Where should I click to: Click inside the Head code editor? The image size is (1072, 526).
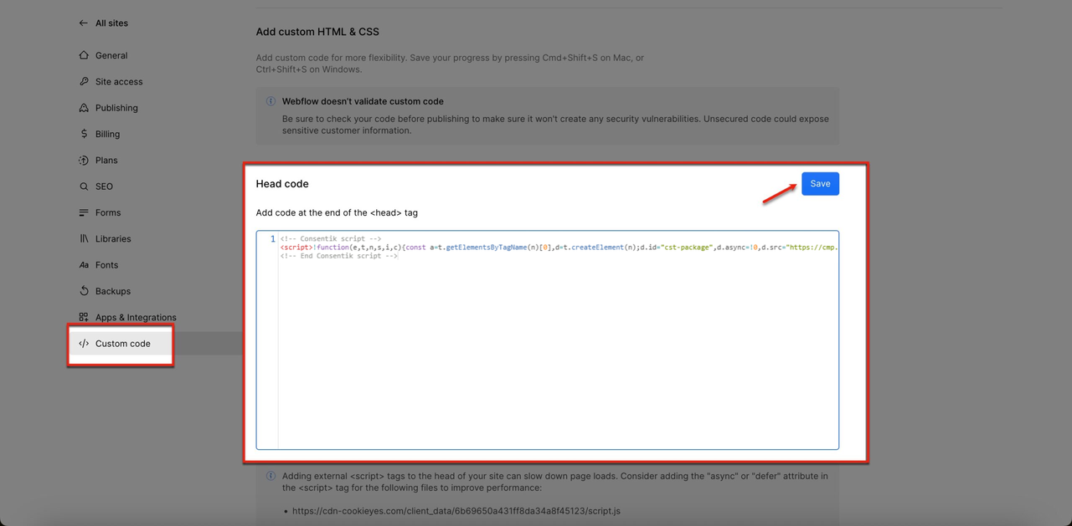(557, 351)
